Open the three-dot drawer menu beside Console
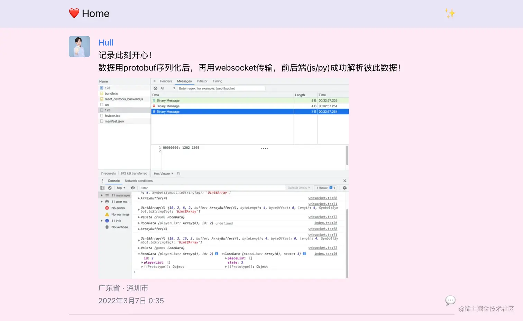Screen dimensions: 523x321 click(x=102, y=181)
